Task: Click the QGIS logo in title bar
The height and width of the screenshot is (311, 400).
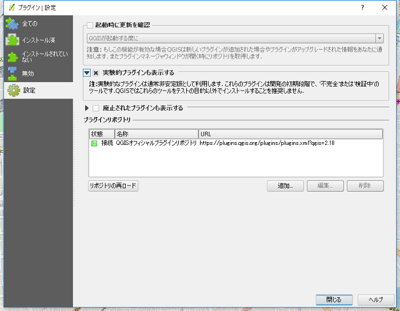Action: point(11,7)
